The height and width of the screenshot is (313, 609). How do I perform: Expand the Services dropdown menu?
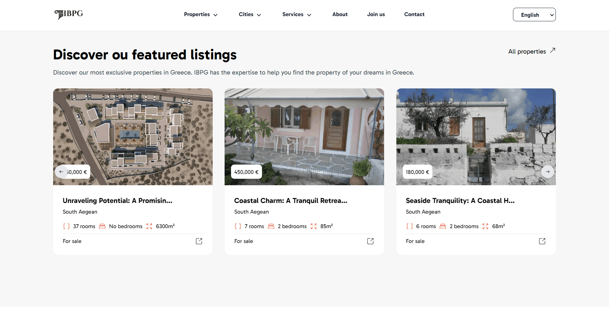pyautogui.click(x=296, y=15)
